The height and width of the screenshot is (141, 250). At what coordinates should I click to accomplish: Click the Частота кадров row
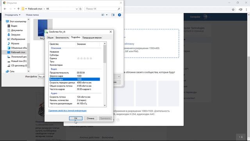(x=75, y=89)
